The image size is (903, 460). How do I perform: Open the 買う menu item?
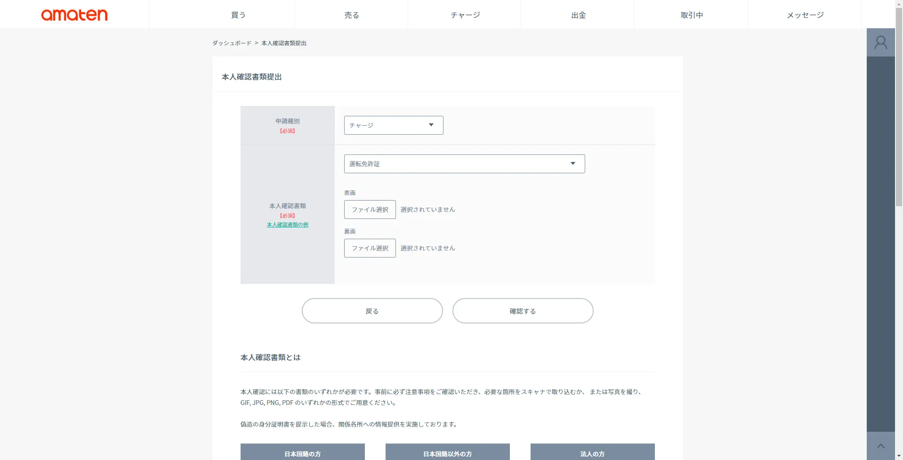pyautogui.click(x=238, y=15)
